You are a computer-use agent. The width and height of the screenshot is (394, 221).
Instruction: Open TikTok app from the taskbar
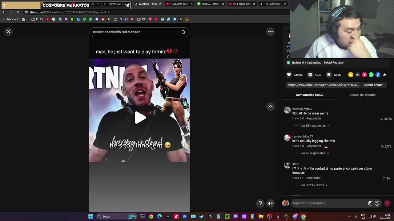(176, 216)
